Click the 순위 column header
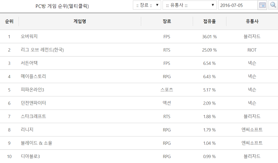278x163 pixels. click(x=9, y=21)
